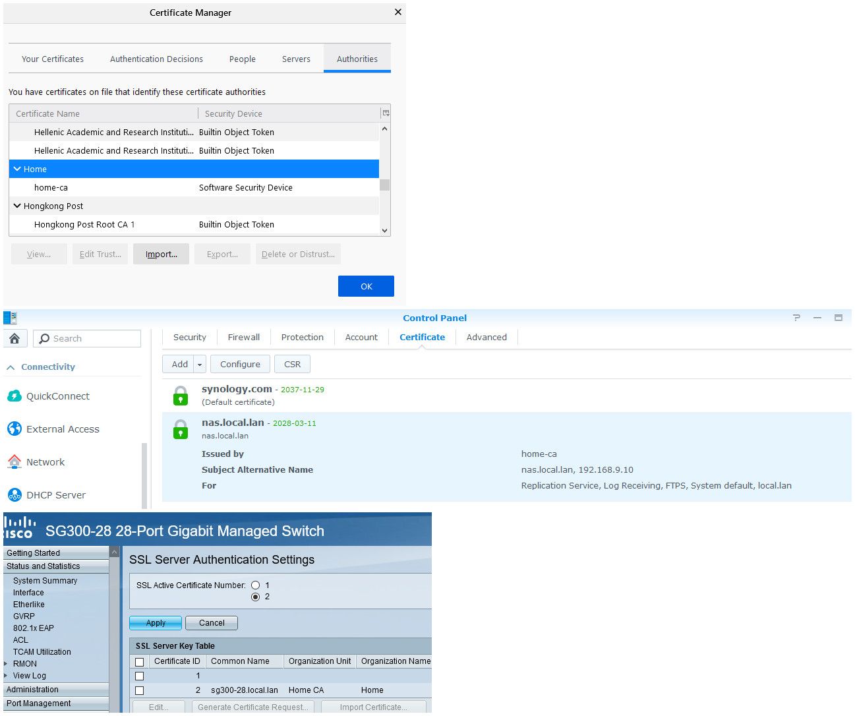Expand the RMON tree item

click(6, 664)
